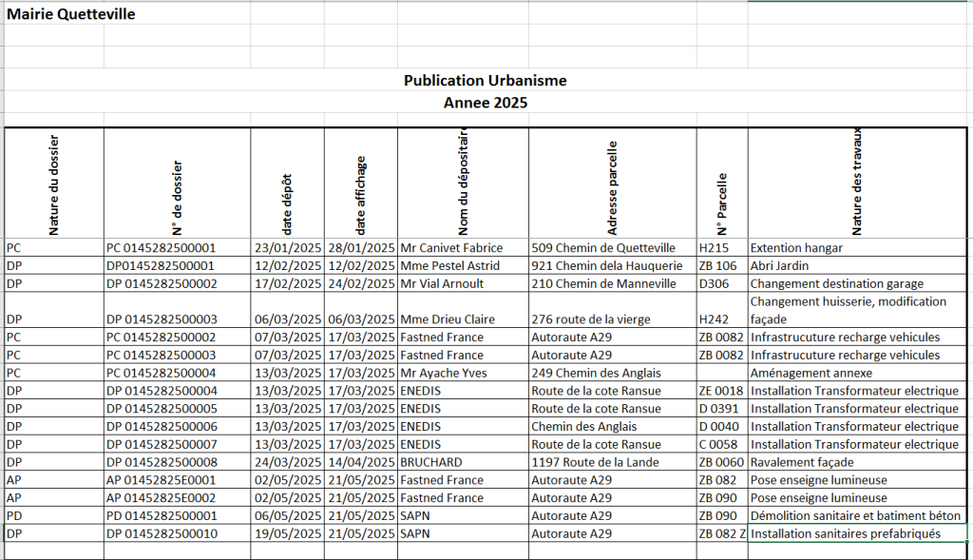Select cell 'DP 0145282500002'
Viewport: 973px width, 560px height.
[178, 283]
